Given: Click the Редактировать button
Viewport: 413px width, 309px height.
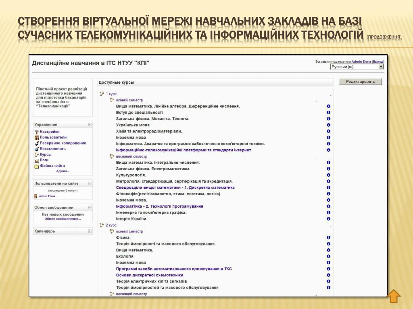Looking at the screenshot, I should pos(360,82).
